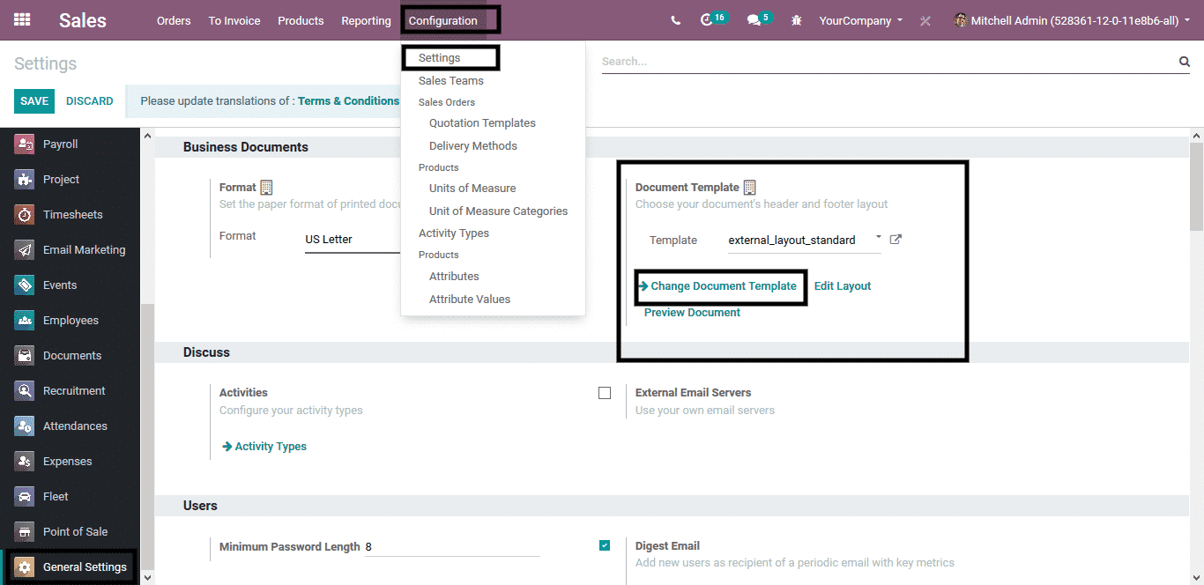The width and height of the screenshot is (1204, 585).
Task: Open Payroll settings in sidebar
Action: point(60,144)
